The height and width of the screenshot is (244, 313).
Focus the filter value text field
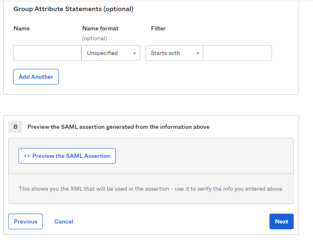(x=237, y=53)
